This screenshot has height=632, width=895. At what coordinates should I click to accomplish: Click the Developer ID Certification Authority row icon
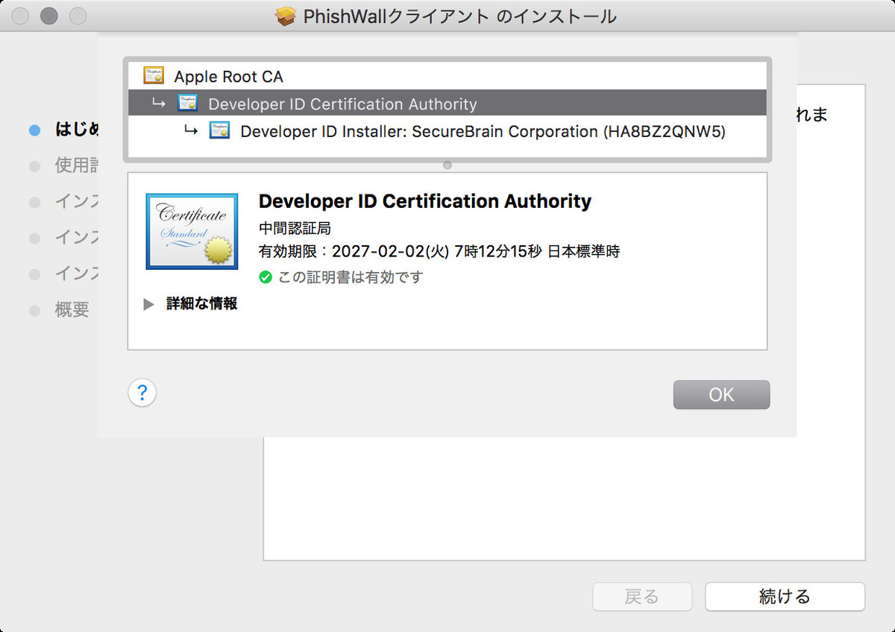click(188, 104)
